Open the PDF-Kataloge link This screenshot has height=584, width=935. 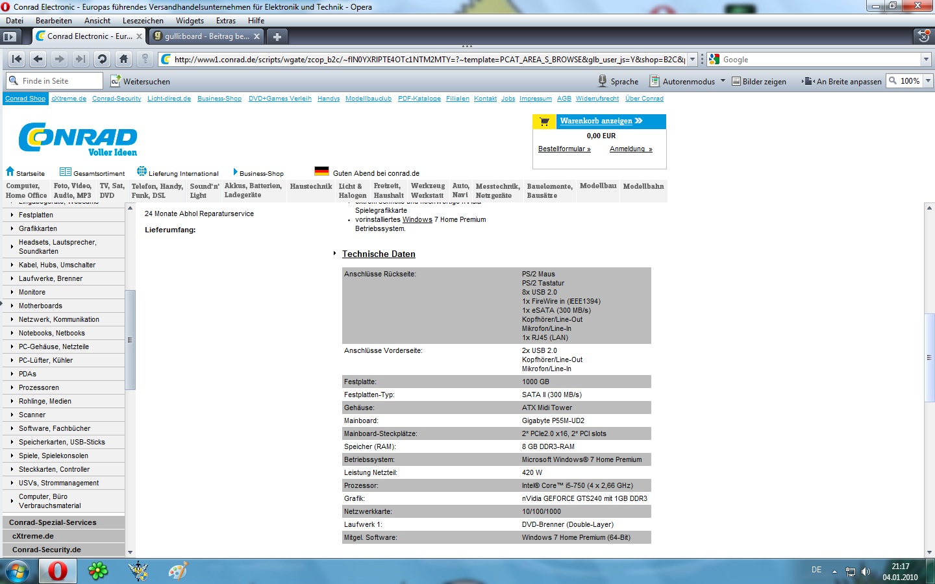tap(419, 99)
